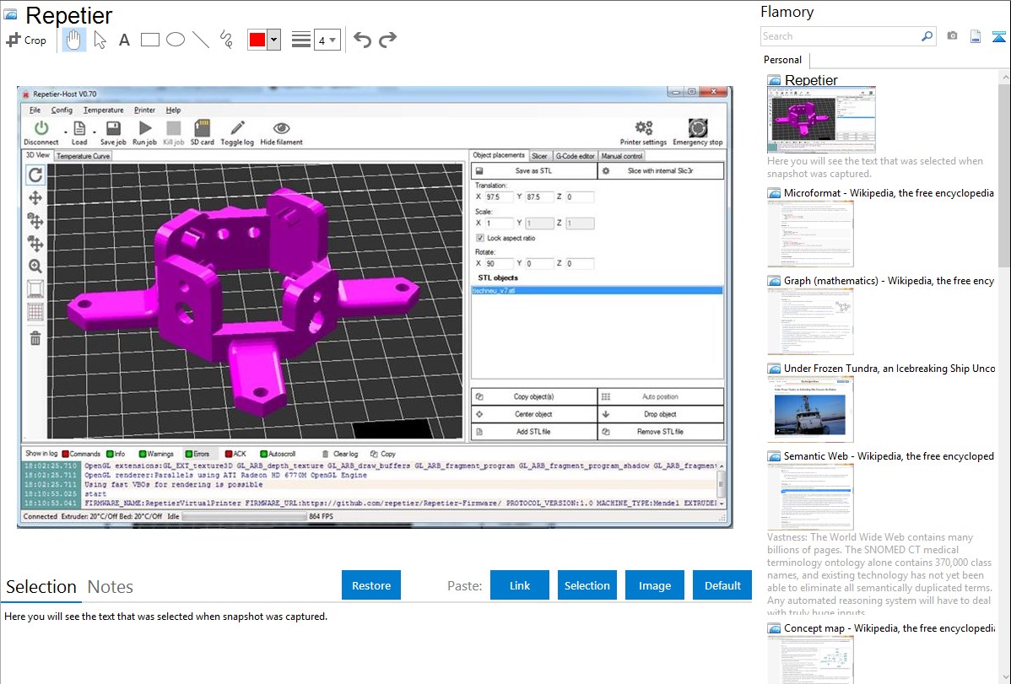
Task: Open the Microformat Wikipedia snapshot thumbnail
Action: click(810, 234)
